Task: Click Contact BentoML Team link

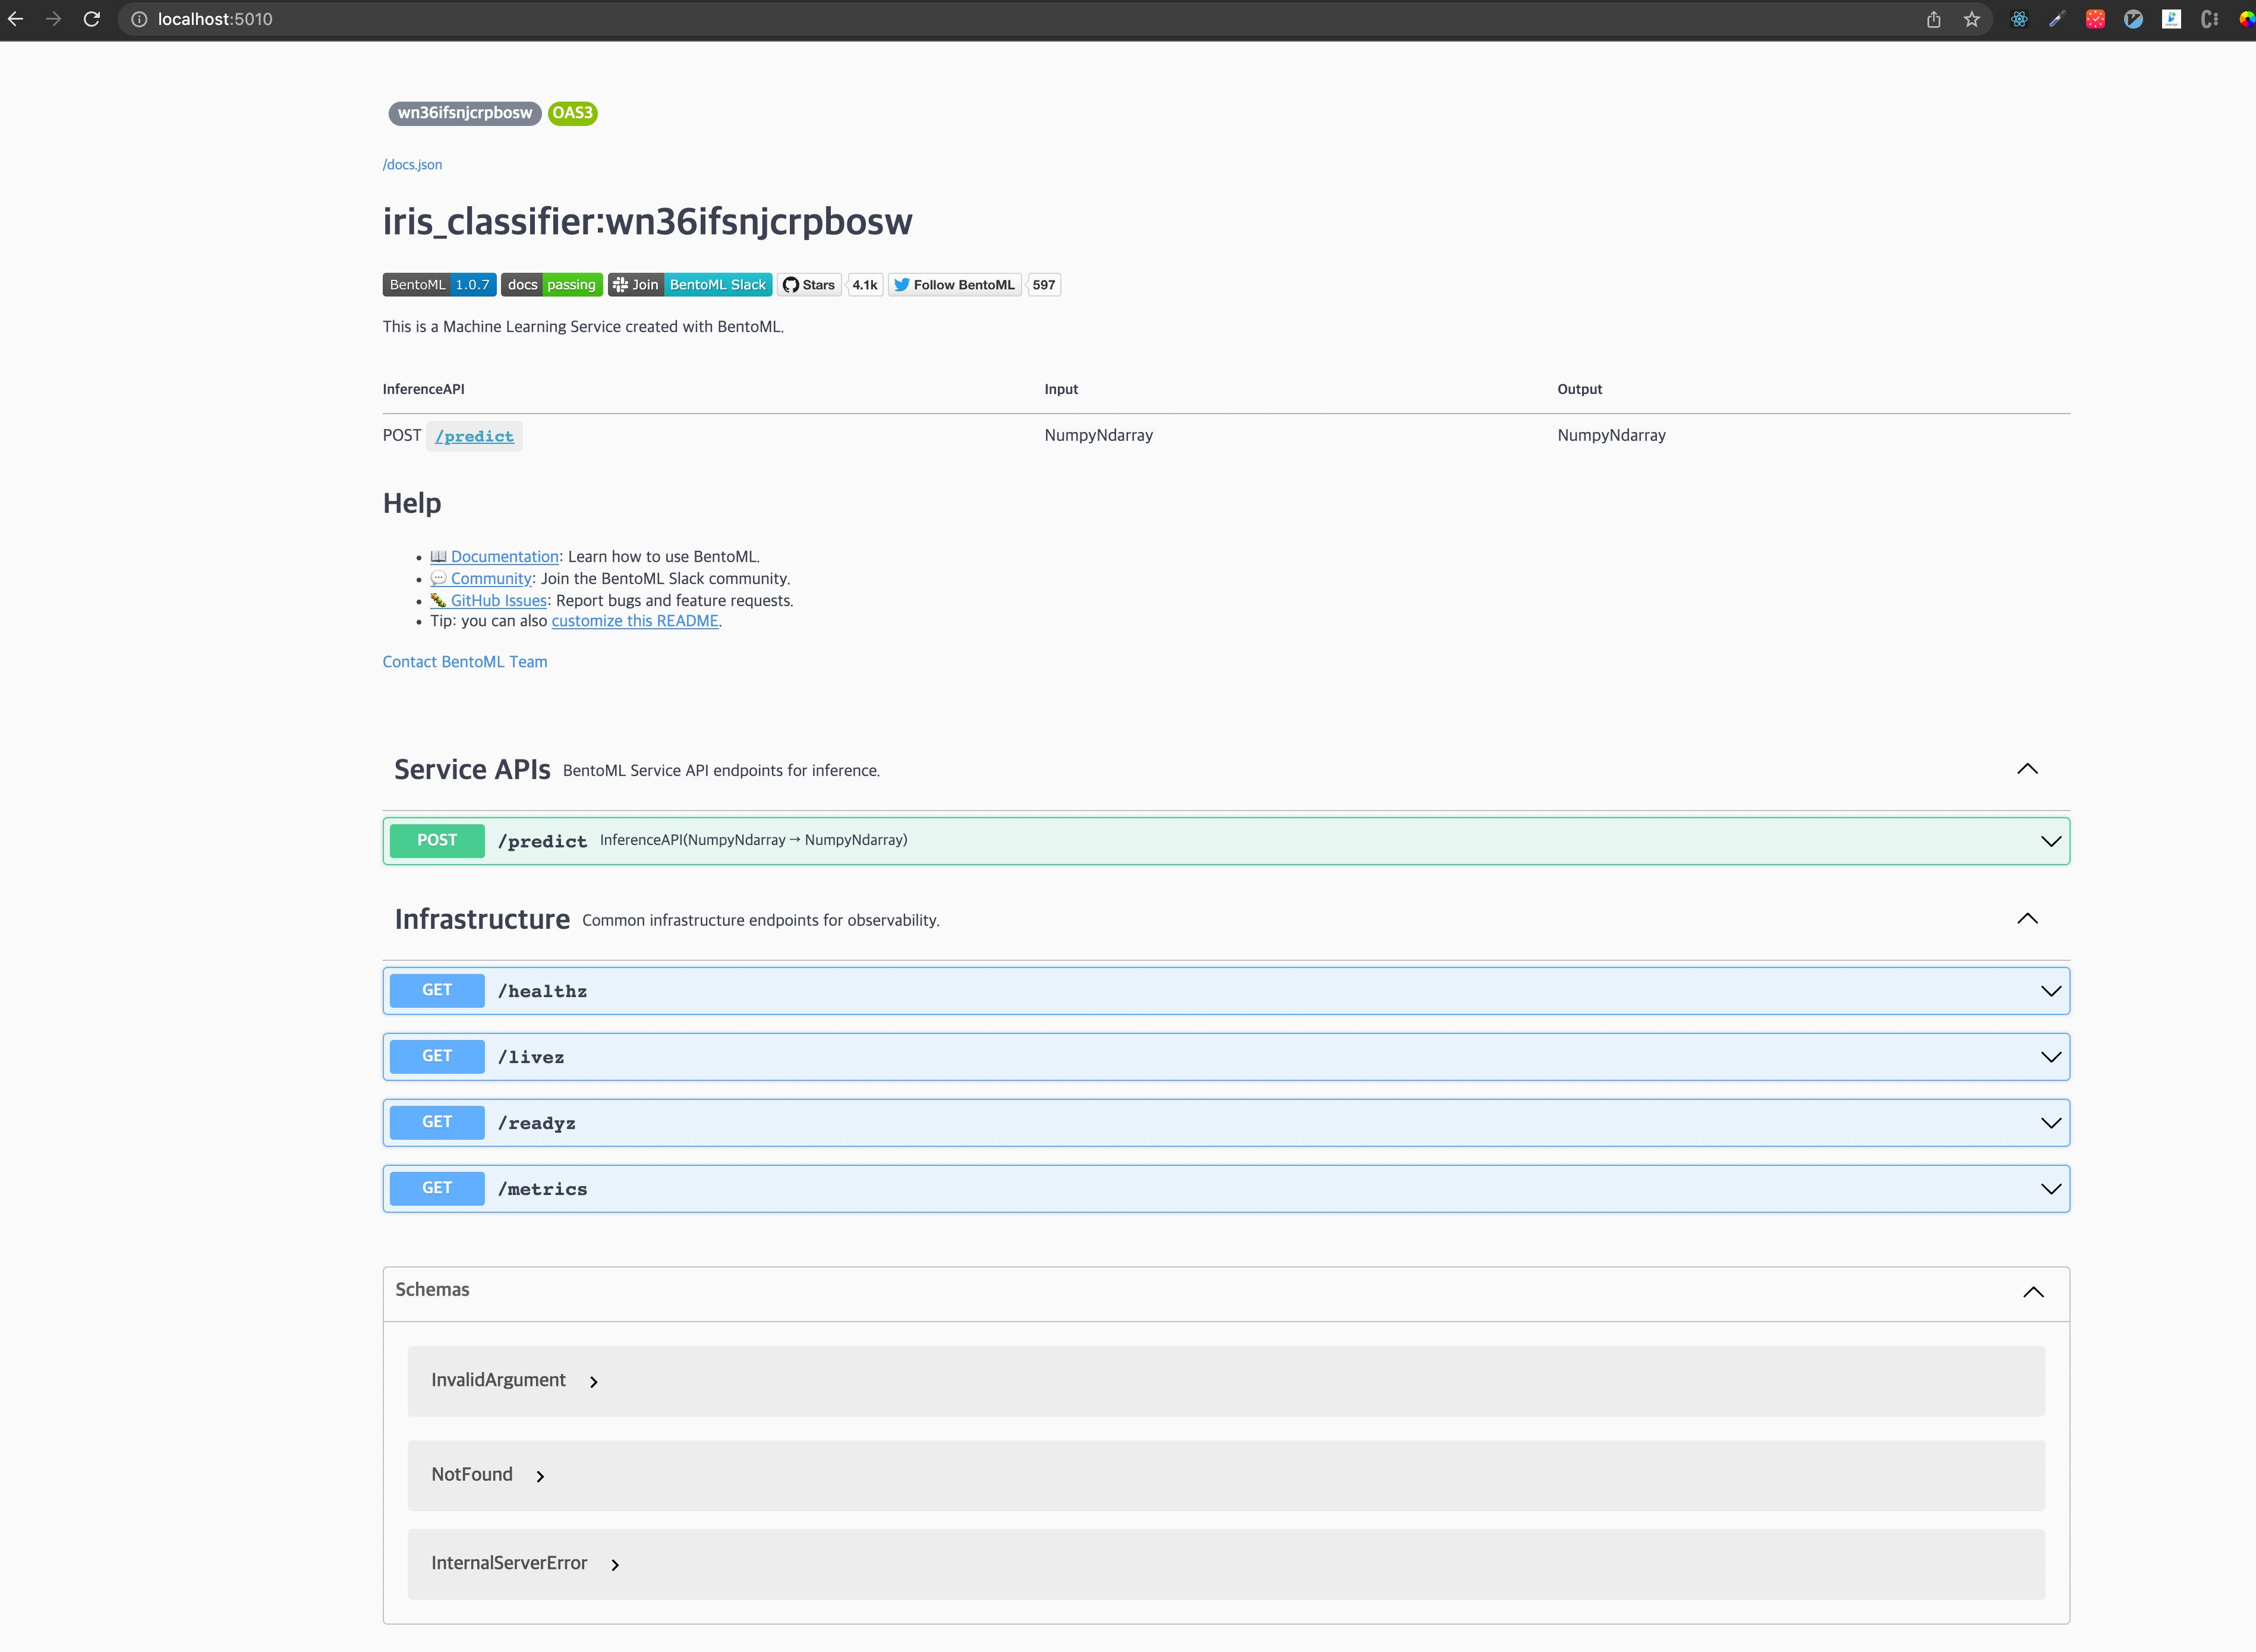Action: [465, 662]
